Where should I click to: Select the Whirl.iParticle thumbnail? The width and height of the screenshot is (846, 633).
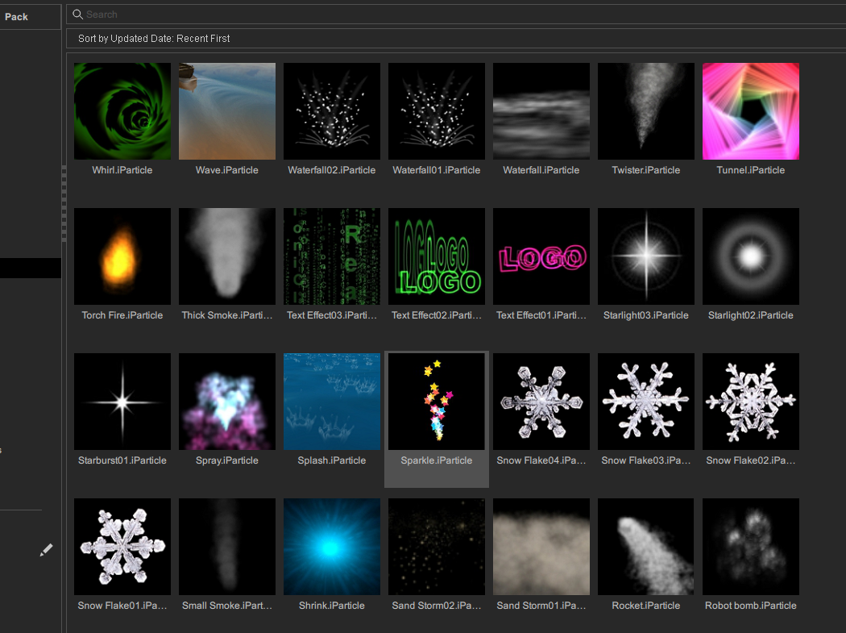(122, 111)
